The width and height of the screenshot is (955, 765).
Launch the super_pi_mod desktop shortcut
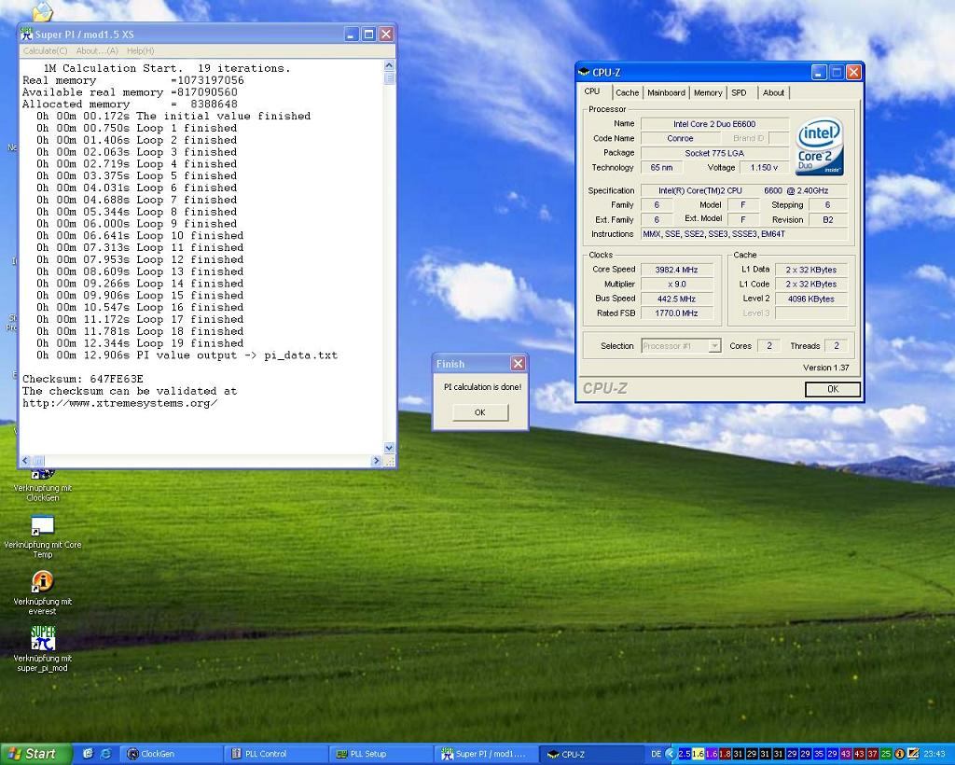click(42, 648)
